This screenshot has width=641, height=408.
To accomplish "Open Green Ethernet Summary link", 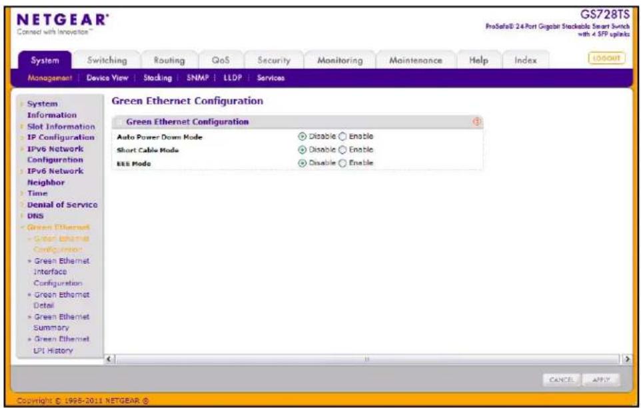I will [x=61, y=322].
